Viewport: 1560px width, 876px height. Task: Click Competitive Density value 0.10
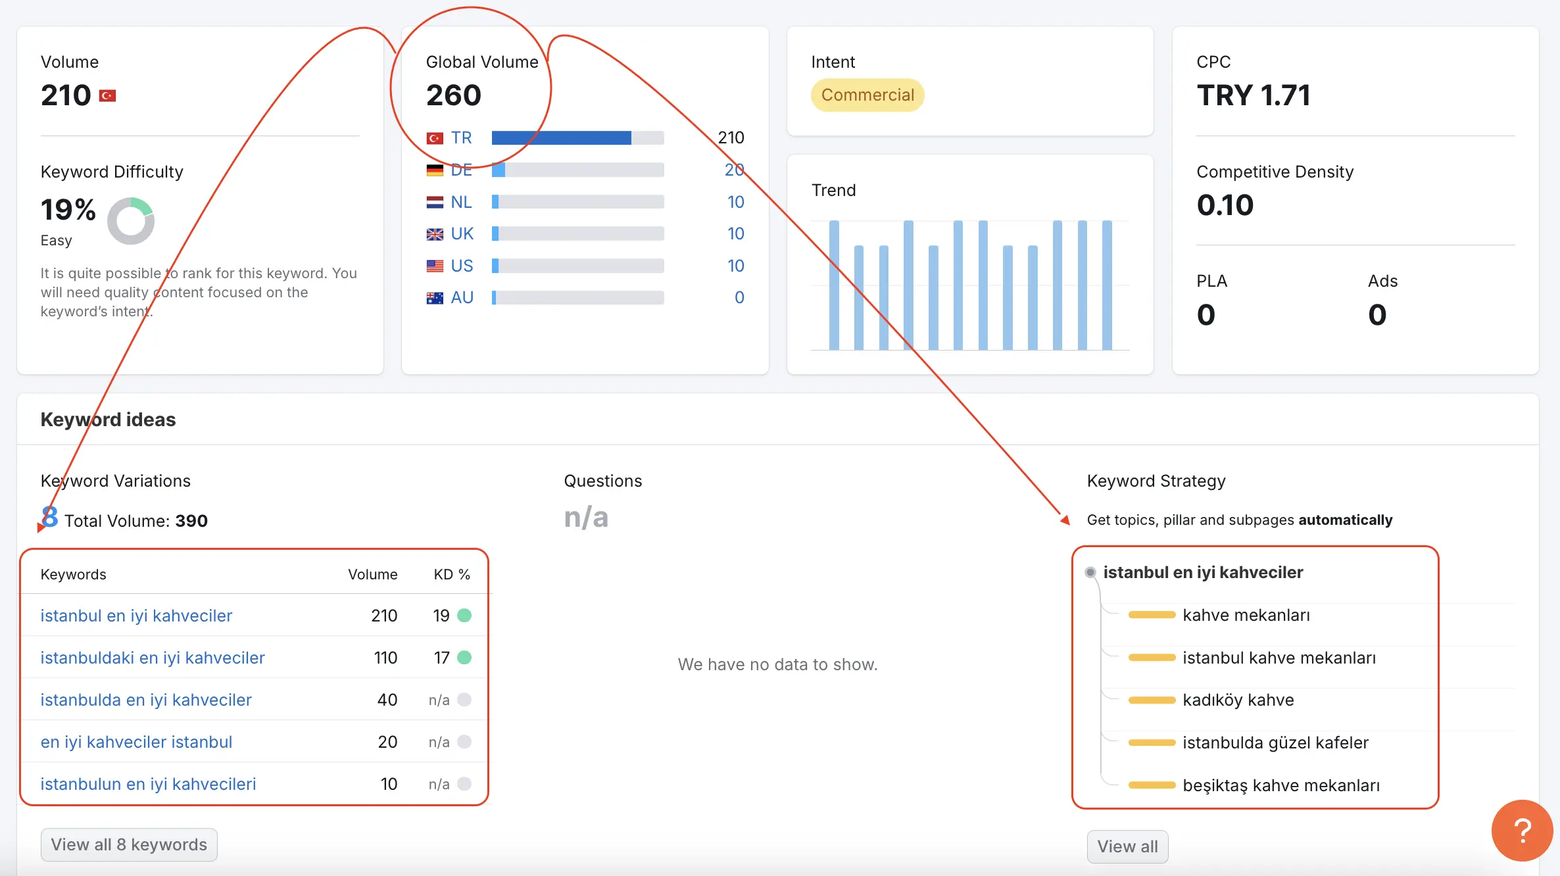coord(1225,205)
